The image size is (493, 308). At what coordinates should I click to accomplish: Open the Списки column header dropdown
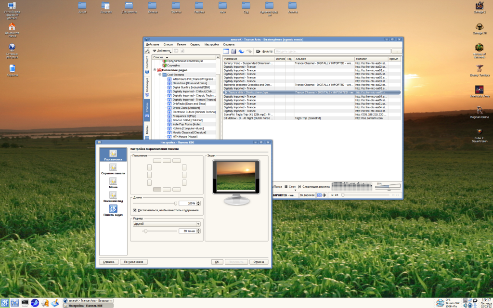click(x=167, y=57)
